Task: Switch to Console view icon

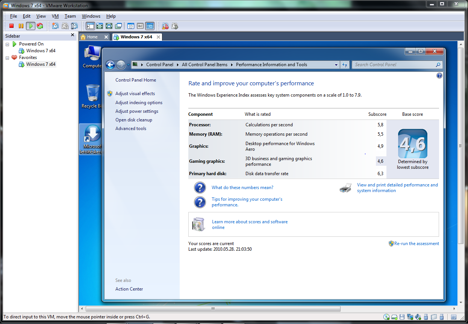Action: [x=150, y=26]
